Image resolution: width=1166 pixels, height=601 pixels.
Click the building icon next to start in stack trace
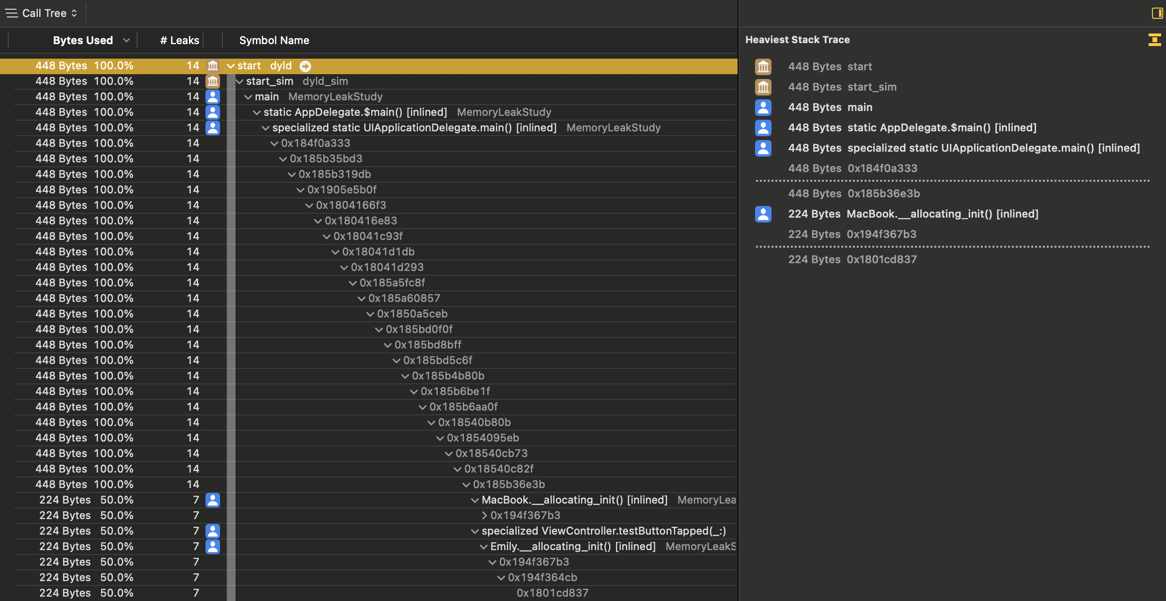(763, 67)
